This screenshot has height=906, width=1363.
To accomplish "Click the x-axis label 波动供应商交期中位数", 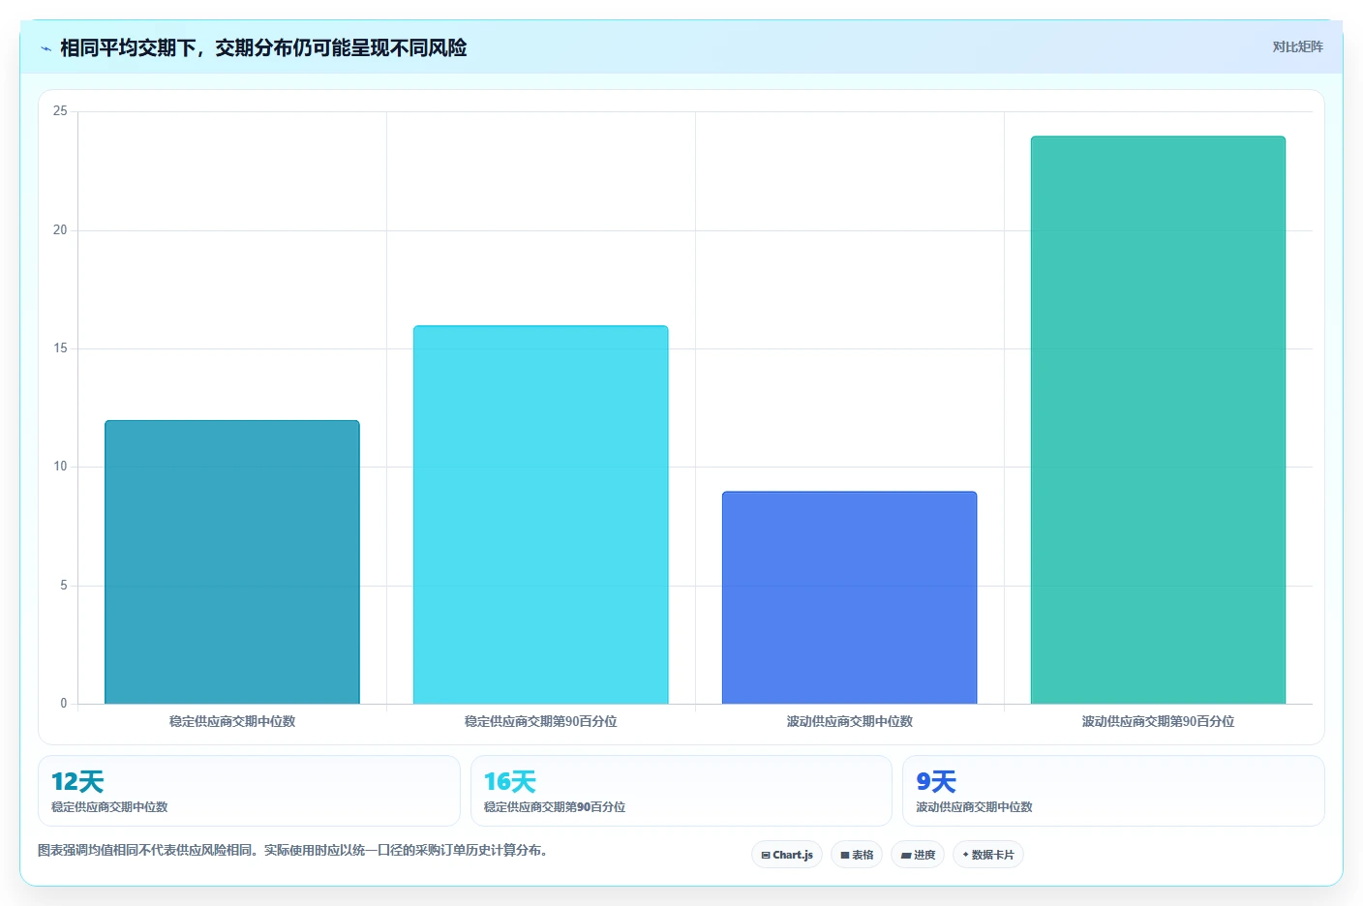I will click(850, 721).
